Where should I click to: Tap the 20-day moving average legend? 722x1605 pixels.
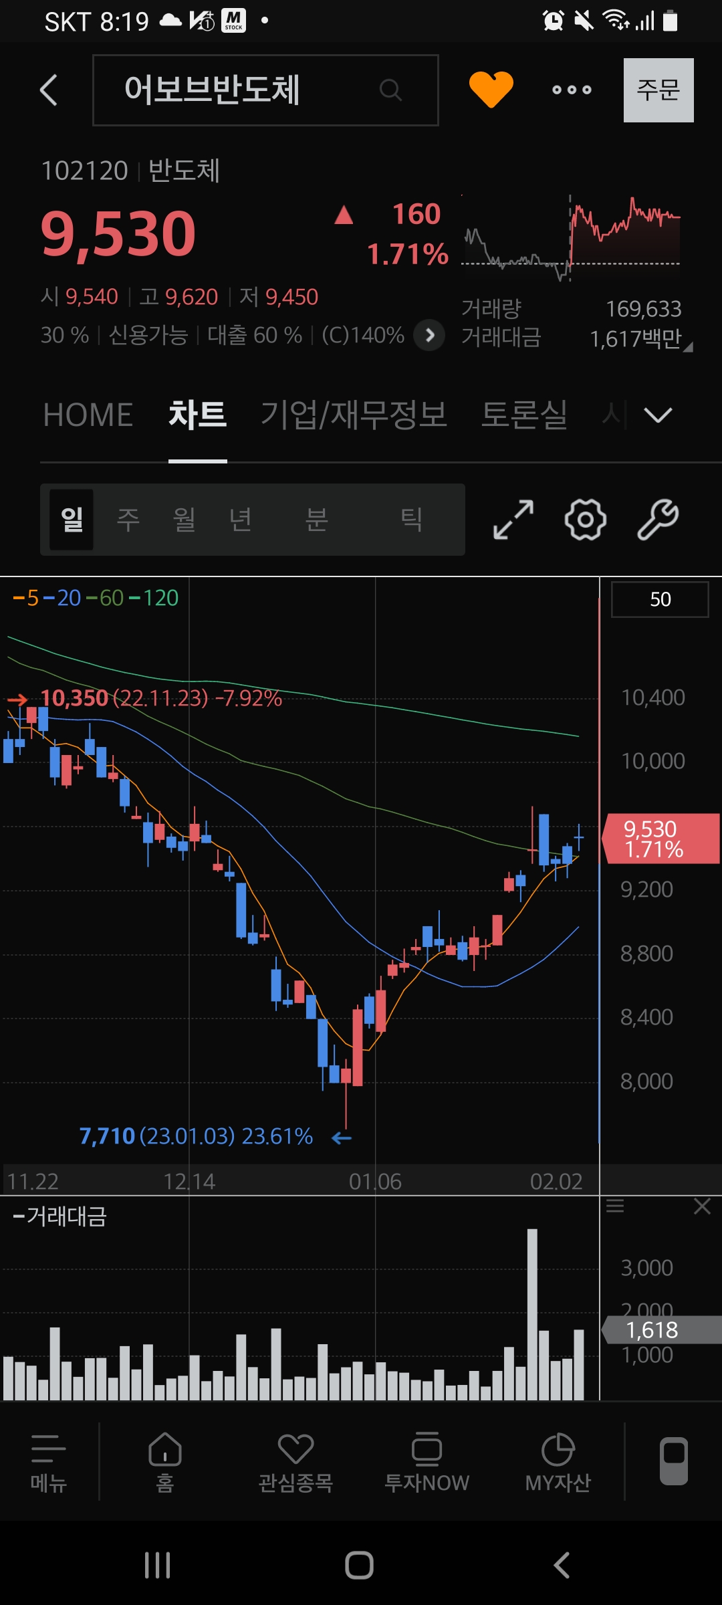click(62, 598)
